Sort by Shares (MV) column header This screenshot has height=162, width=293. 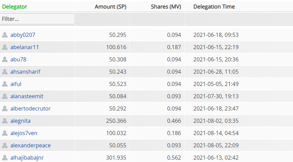(166, 6)
